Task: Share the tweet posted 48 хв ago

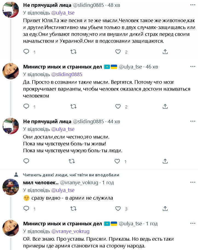Action: [x=165, y=51]
